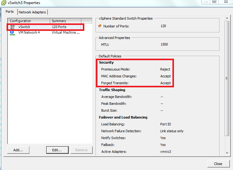The height and width of the screenshot is (170, 233).
Task: Click the 'Notify Switches:' label
Action: coord(113,138)
